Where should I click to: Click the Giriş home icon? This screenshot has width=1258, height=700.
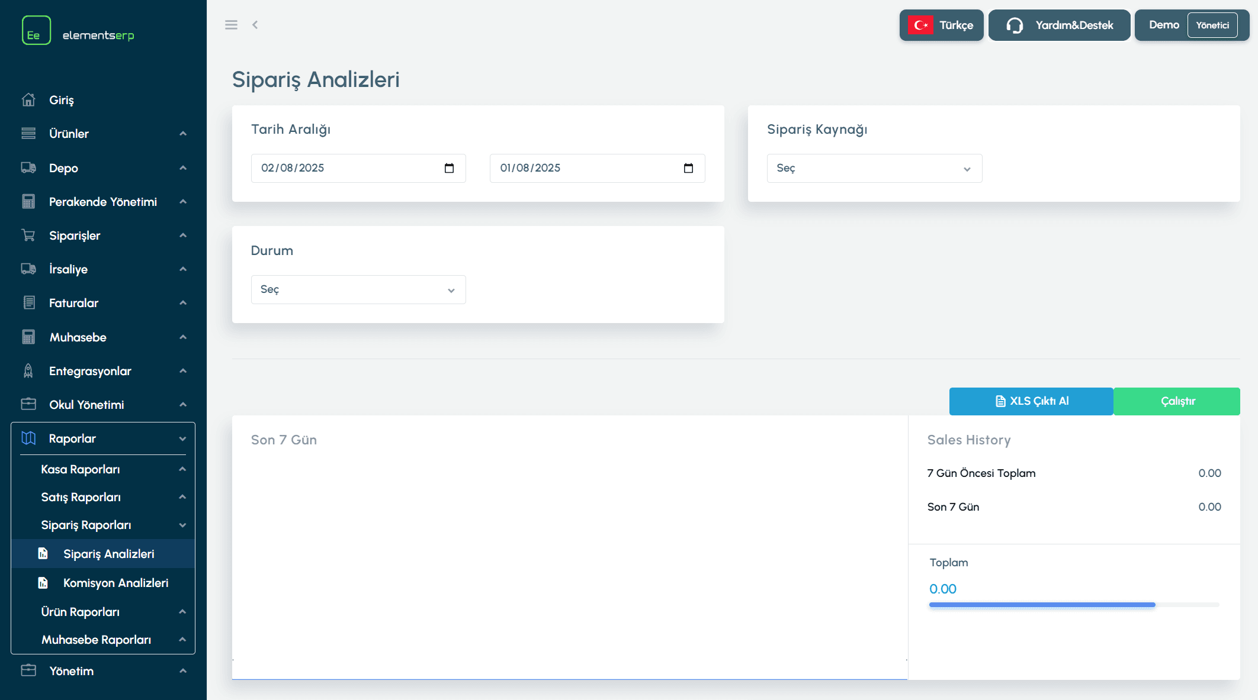click(x=28, y=100)
